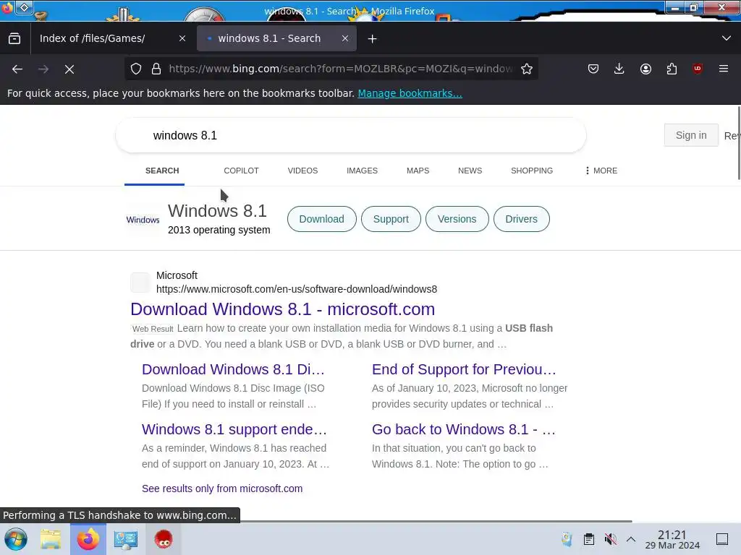
Task: Switch to Index of /files/Games/ tab
Action: click(x=112, y=38)
